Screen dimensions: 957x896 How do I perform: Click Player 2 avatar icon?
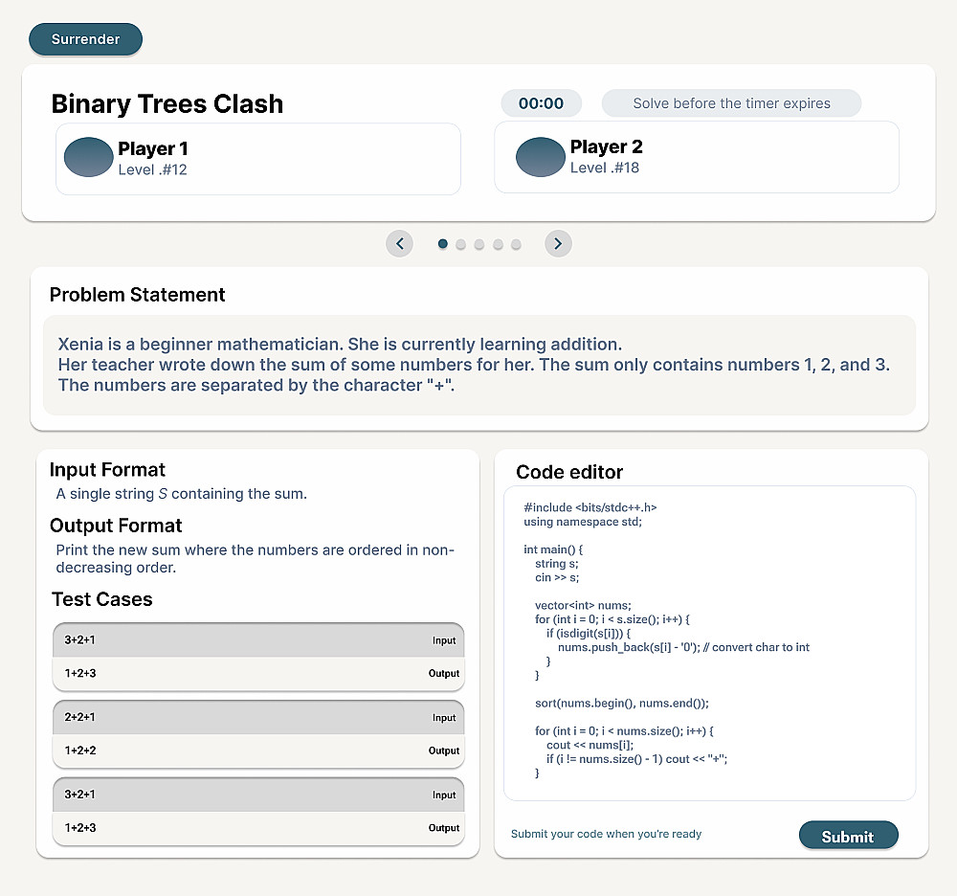pyautogui.click(x=541, y=158)
